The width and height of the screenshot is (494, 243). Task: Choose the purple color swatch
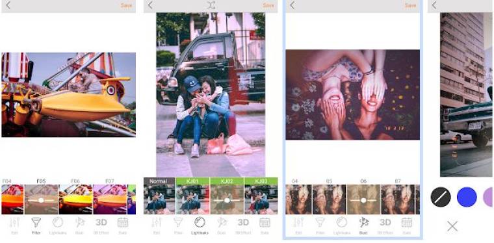click(x=488, y=197)
